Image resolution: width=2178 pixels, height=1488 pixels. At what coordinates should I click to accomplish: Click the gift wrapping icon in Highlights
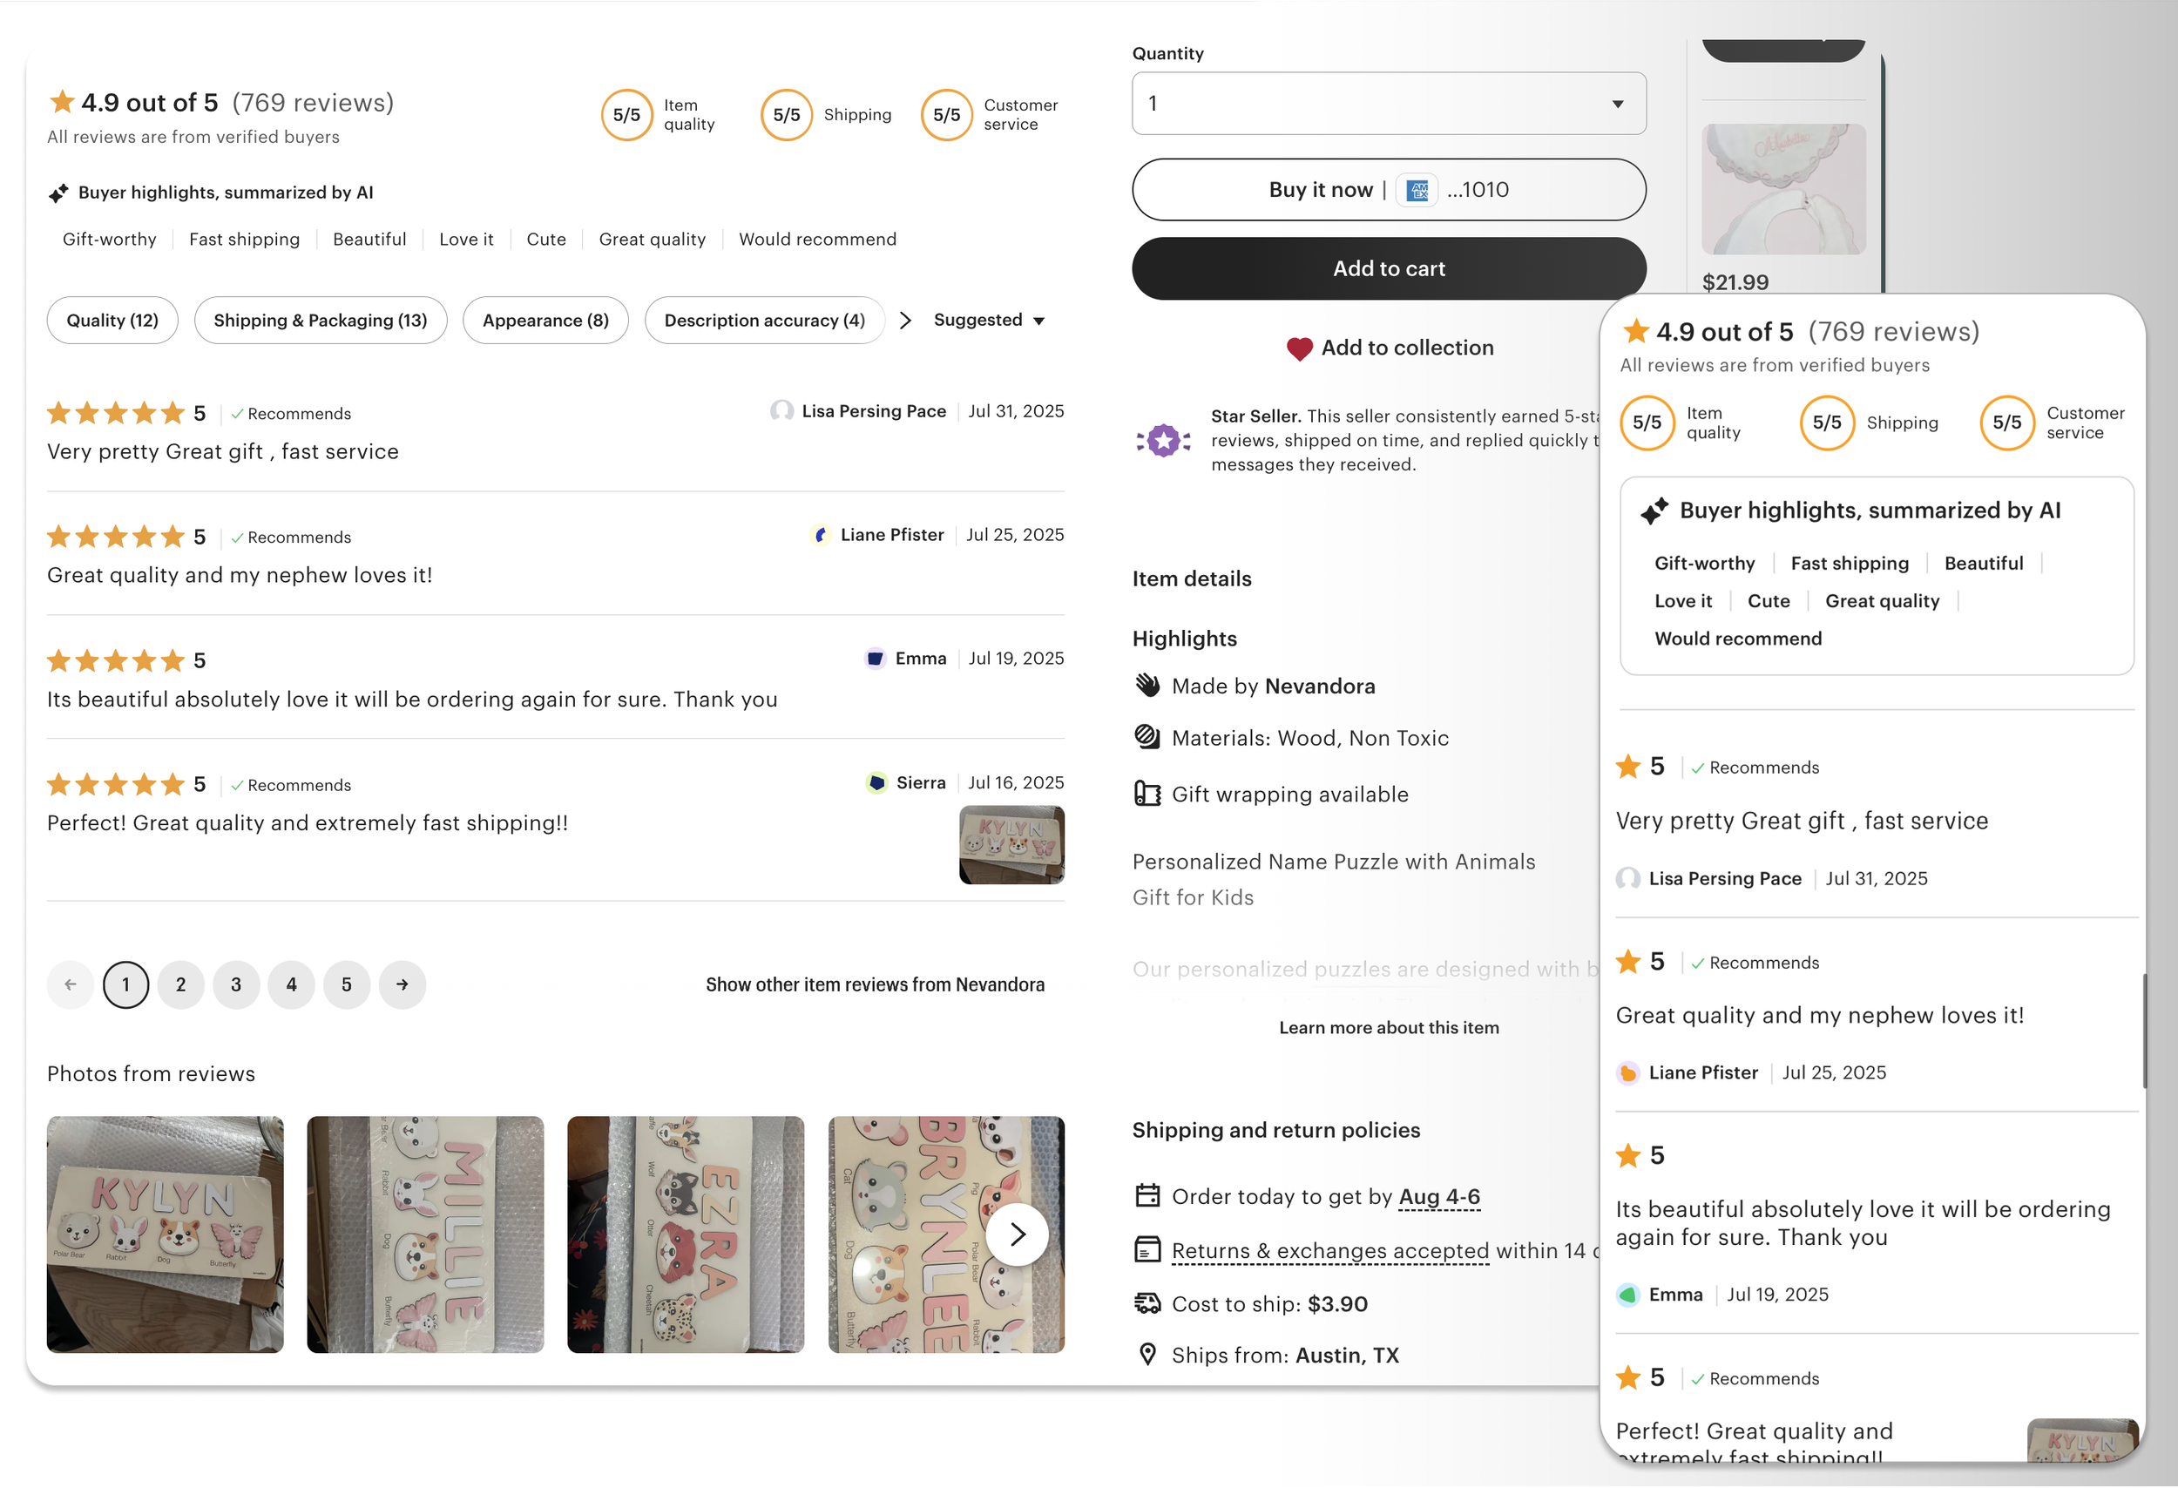(x=1147, y=795)
